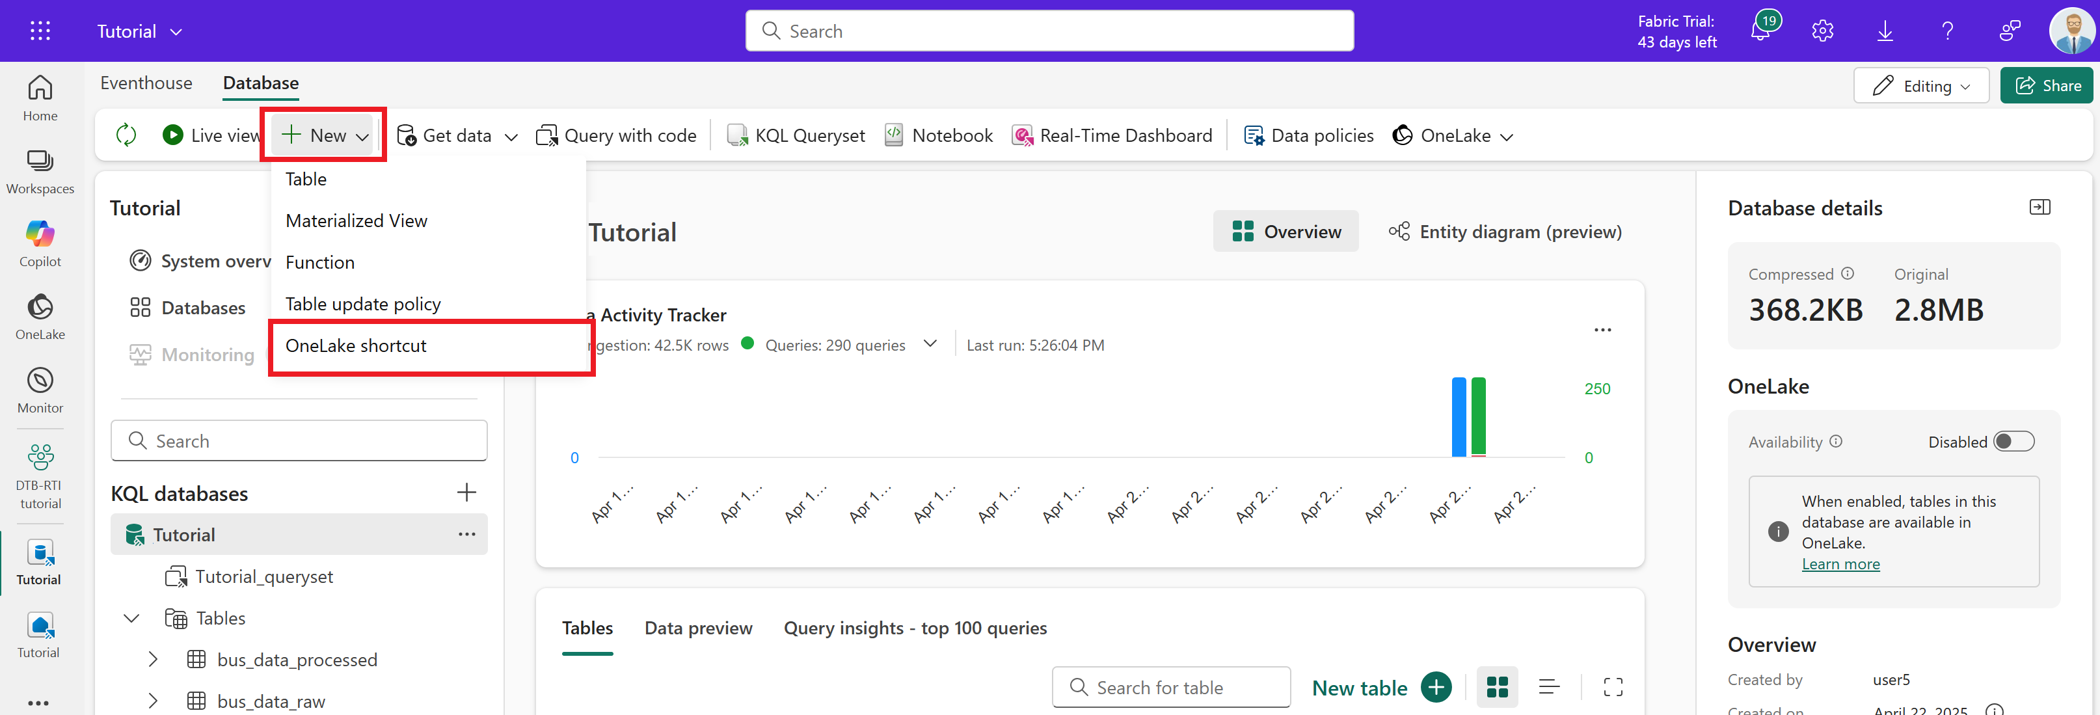The image size is (2100, 715).
Task: Expand the OneLake toolbar dropdown
Action: [1507, 136]
